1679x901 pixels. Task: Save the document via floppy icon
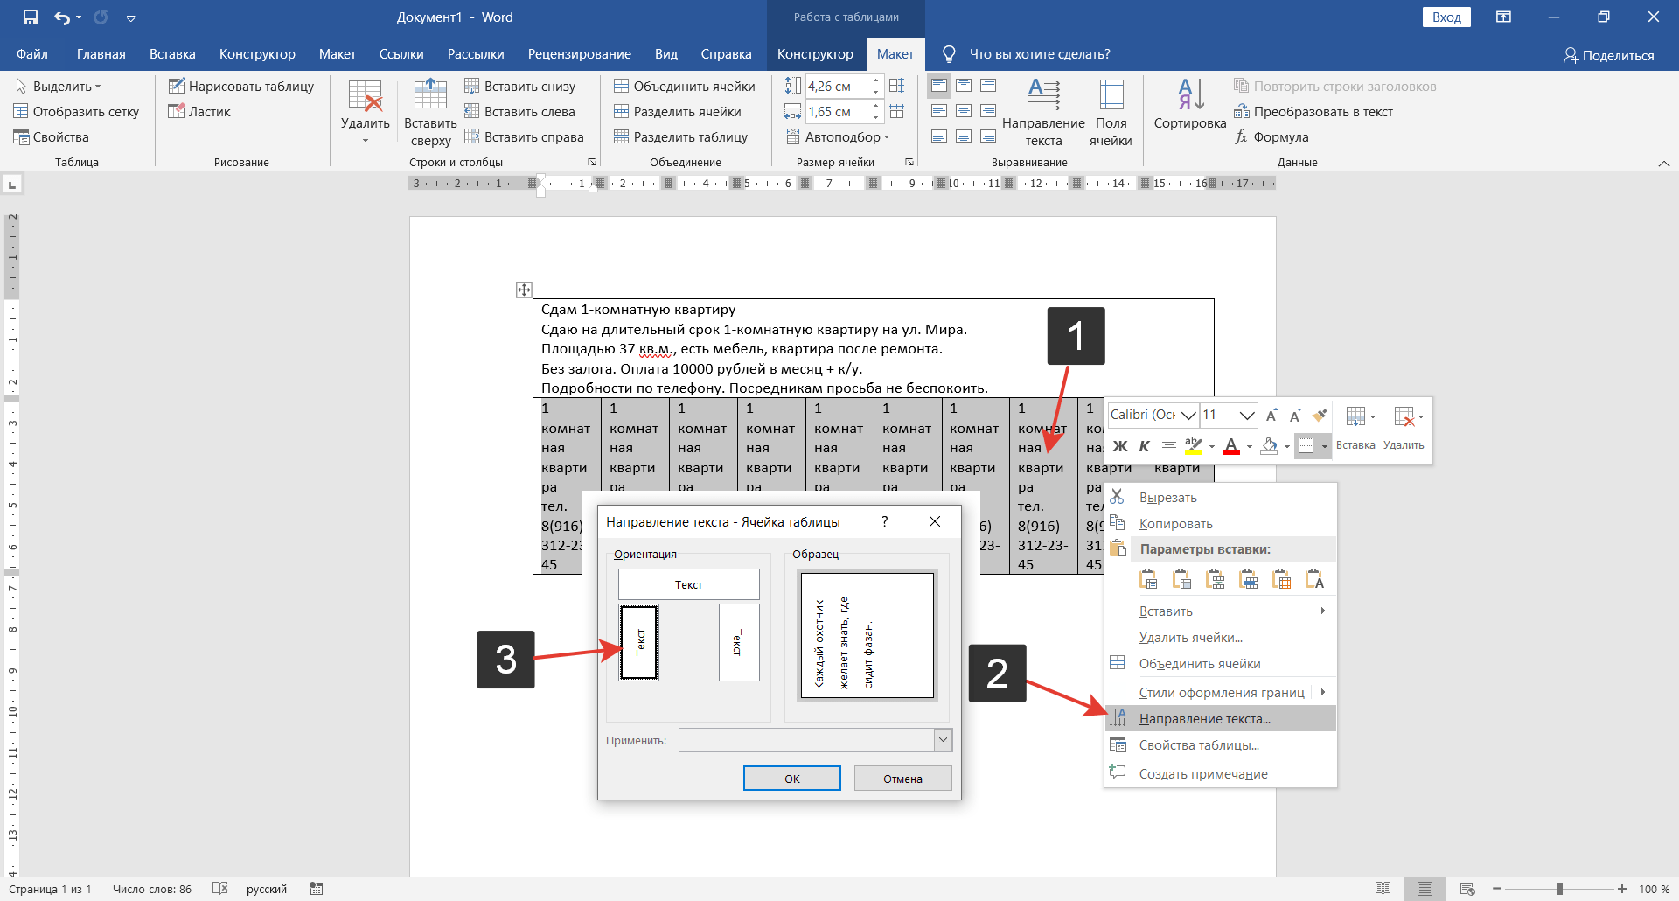pos(31,17)
